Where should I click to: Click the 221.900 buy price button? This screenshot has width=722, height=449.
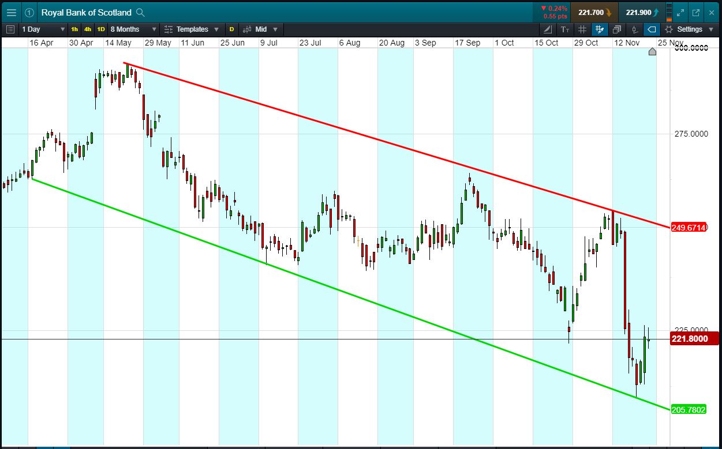(x=642, y=12)
